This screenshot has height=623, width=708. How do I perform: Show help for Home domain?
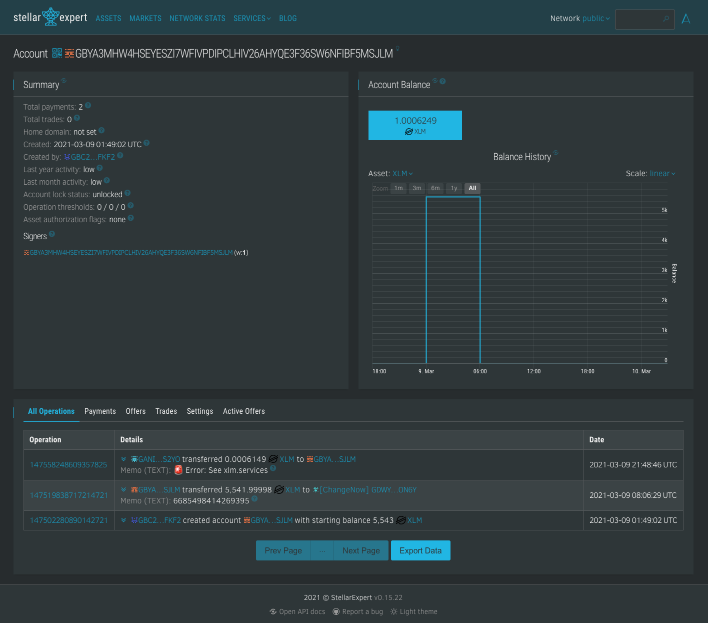coord(101,130)
